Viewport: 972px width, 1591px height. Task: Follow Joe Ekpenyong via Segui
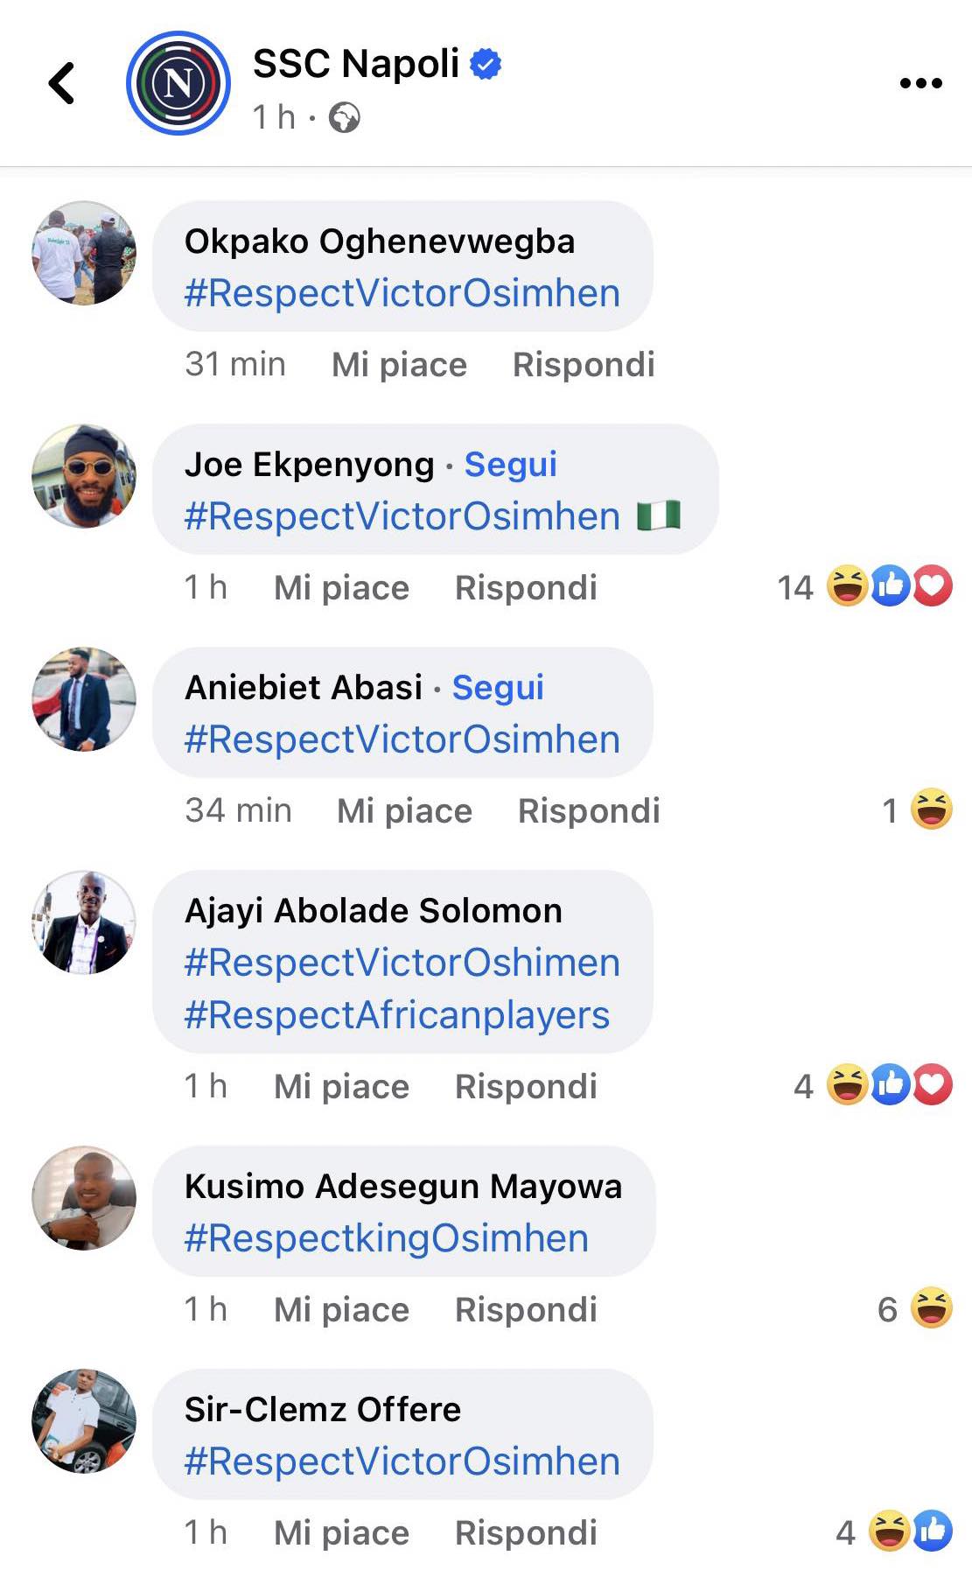click(x=510, y=465)
